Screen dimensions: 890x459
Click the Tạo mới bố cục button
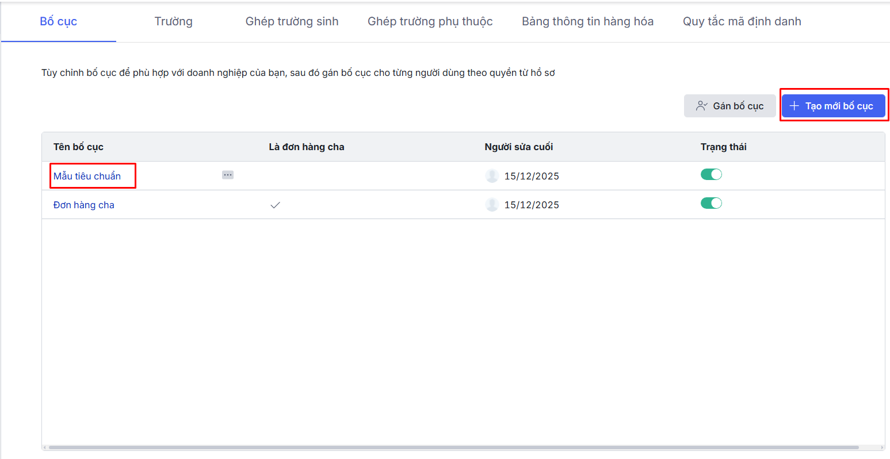(833, 106)
